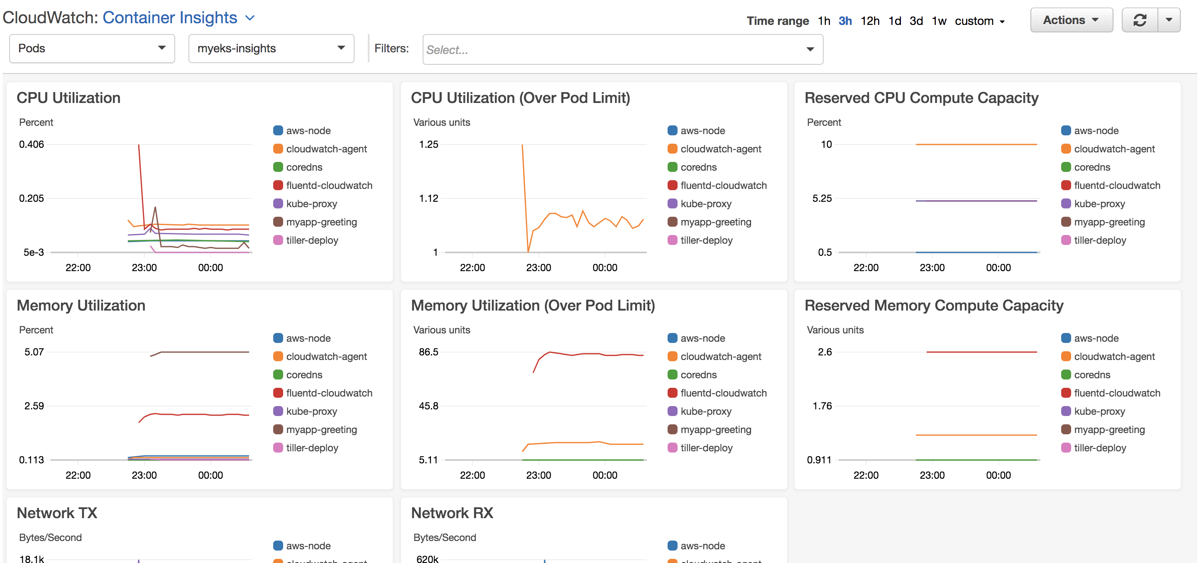Viewport: 1199px width, 563px height.
Task: Toggle kube-proxy swatch in CPU Utilization legend
Action: tap(278, 203)
